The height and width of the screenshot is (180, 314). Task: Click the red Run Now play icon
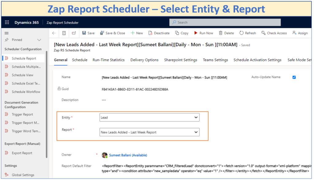point(196,33)
